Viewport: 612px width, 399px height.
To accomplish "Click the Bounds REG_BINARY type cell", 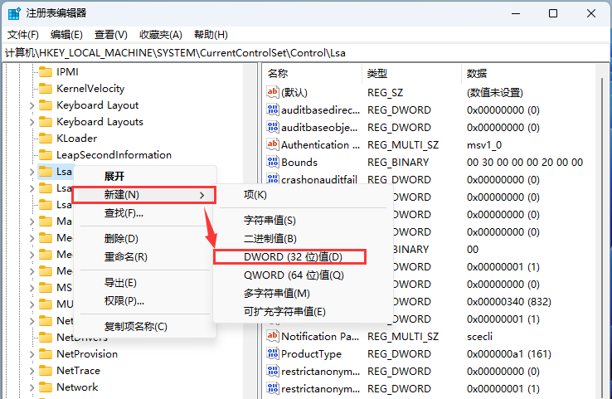I will (398, 162).
